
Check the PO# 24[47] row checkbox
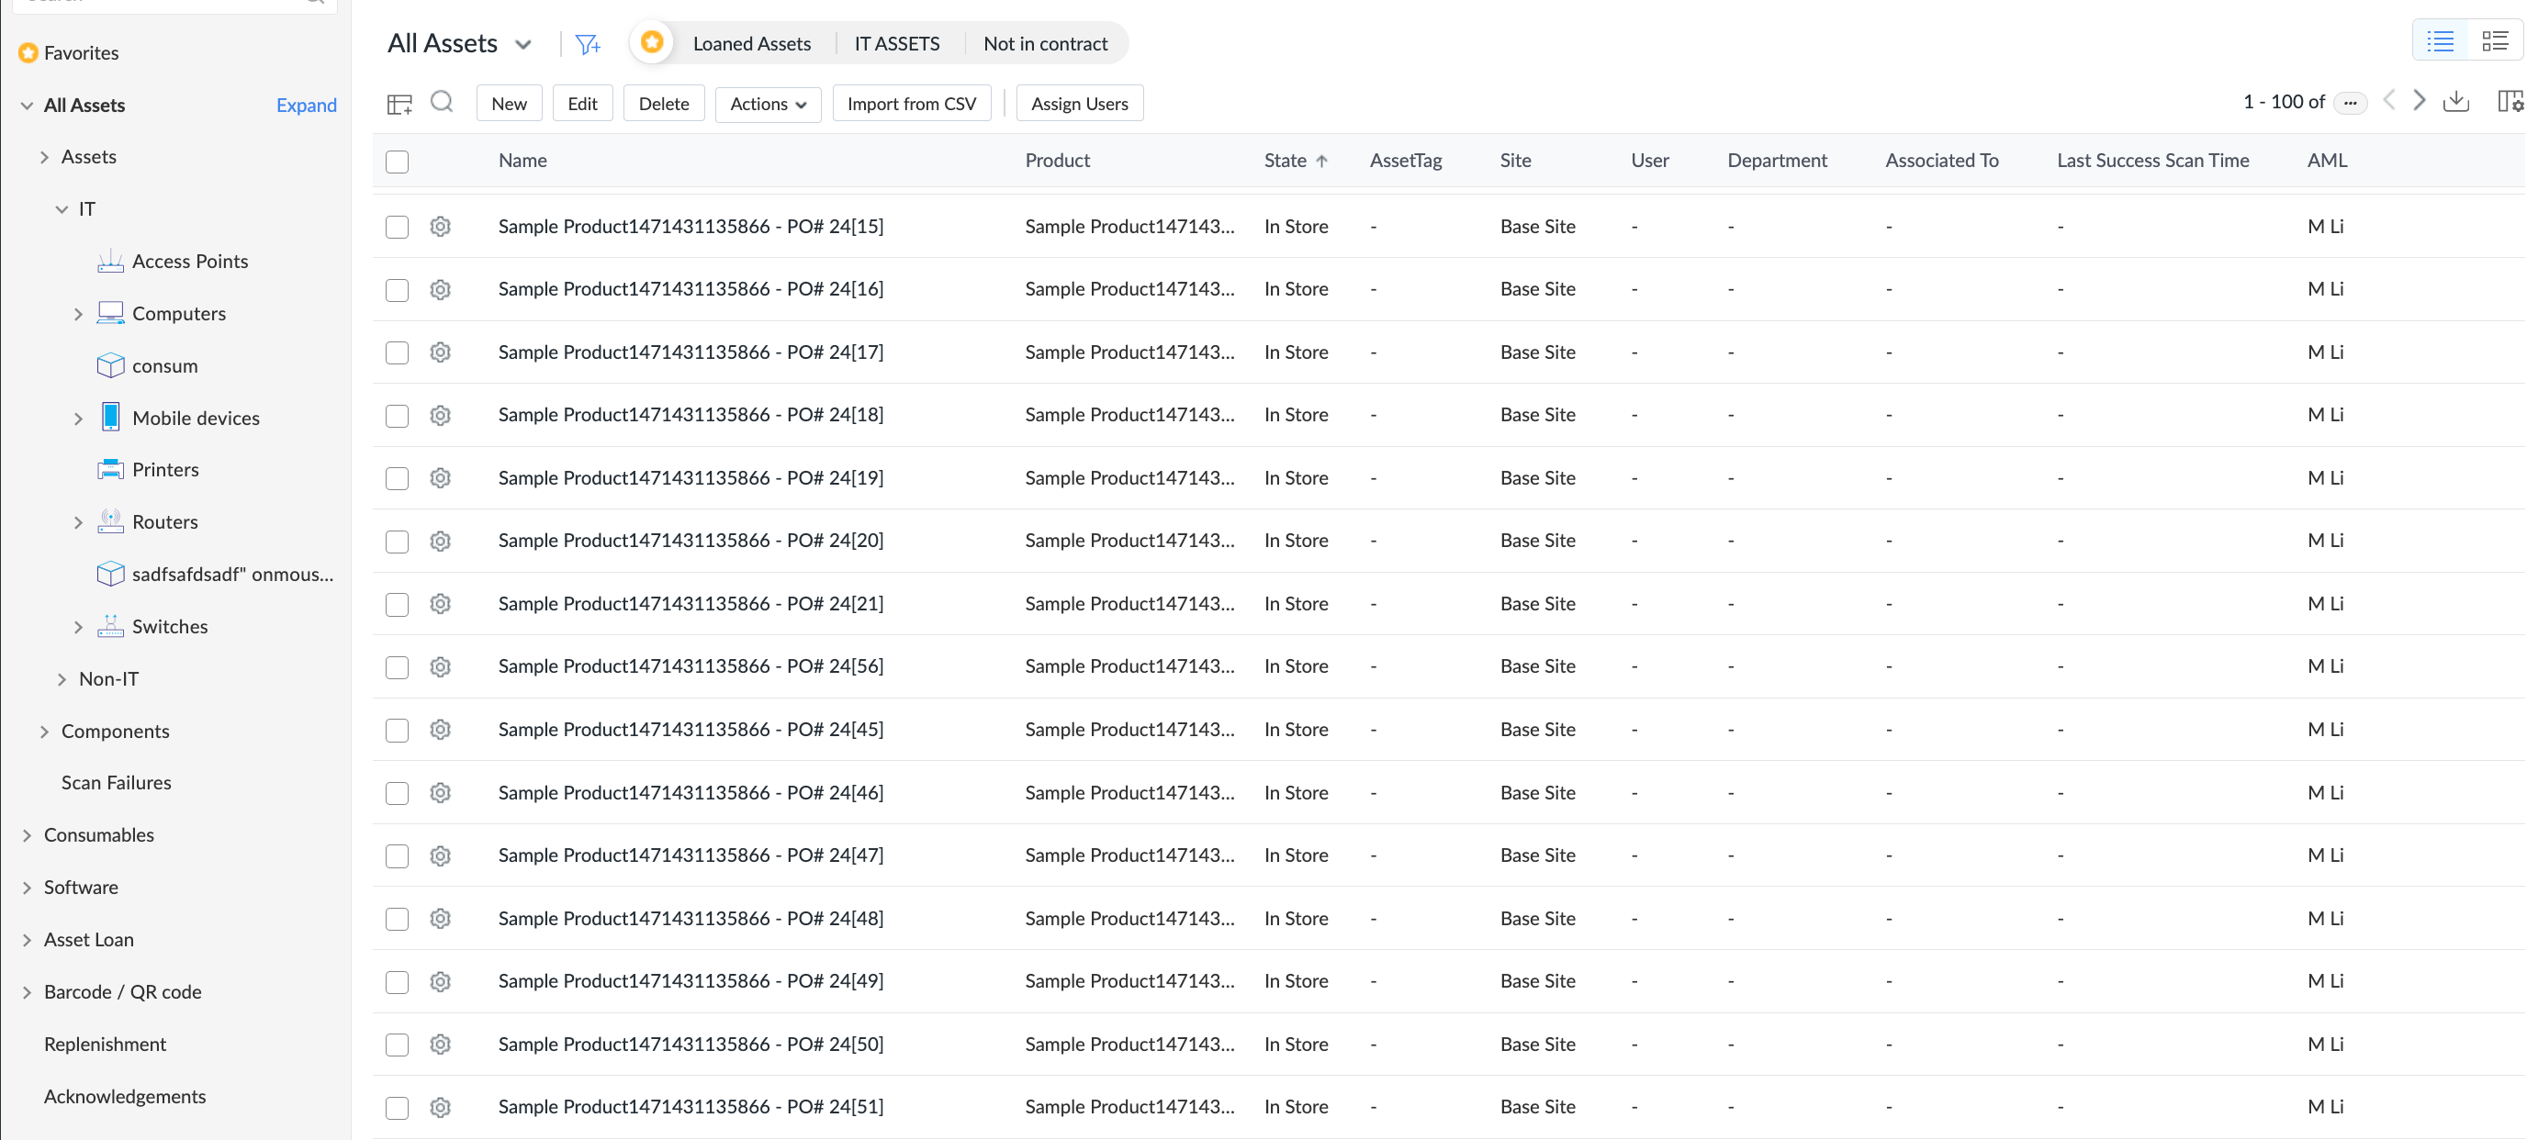(397, 855)
